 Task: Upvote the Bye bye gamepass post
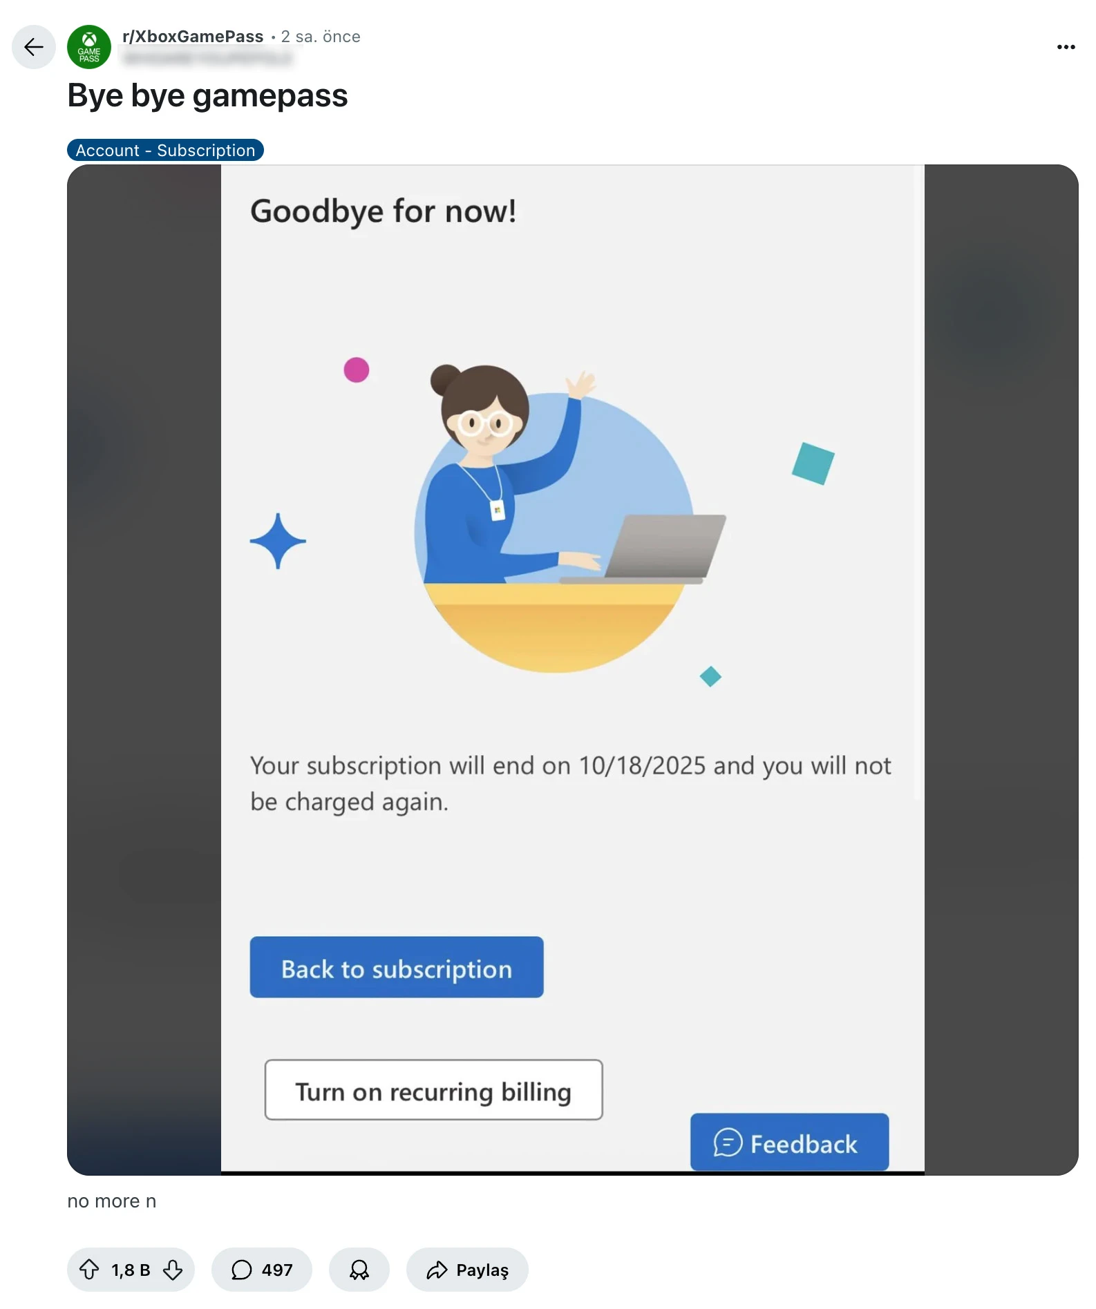pos(89,1270)
